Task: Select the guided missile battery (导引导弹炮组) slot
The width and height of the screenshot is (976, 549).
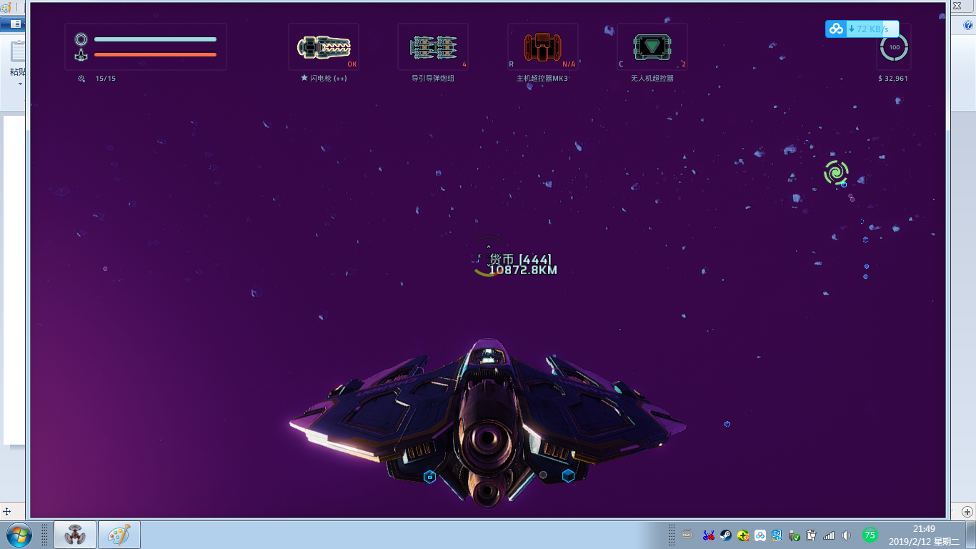Action: click(433, 47)
